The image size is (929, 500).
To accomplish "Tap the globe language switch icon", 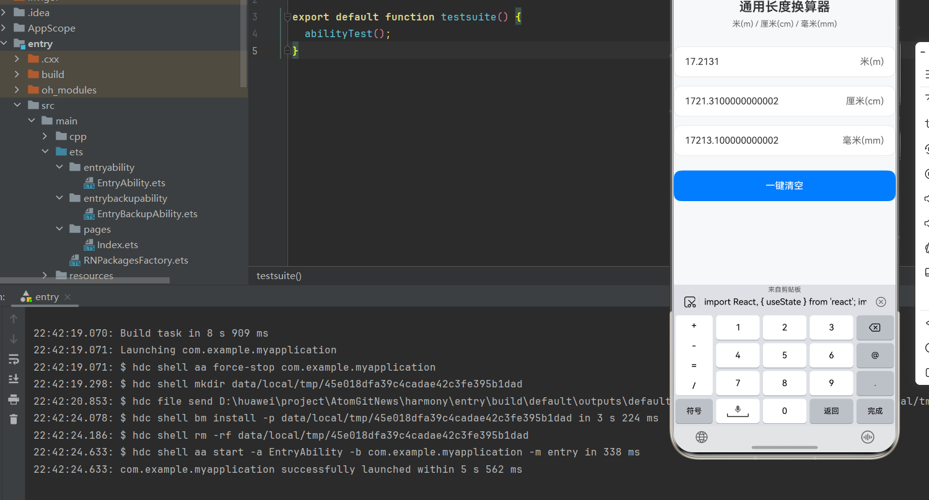I will point(701,437).
